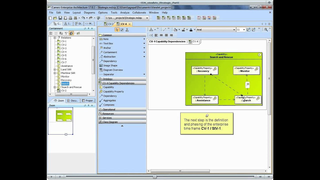Toggle the highlighted show packages button in Containment
The image size is (320, 180).
(x=71, y=33)
